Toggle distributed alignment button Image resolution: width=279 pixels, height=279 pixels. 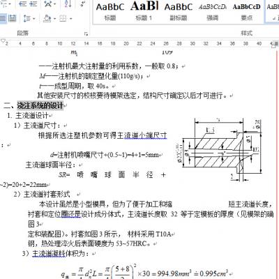point(13,18)
